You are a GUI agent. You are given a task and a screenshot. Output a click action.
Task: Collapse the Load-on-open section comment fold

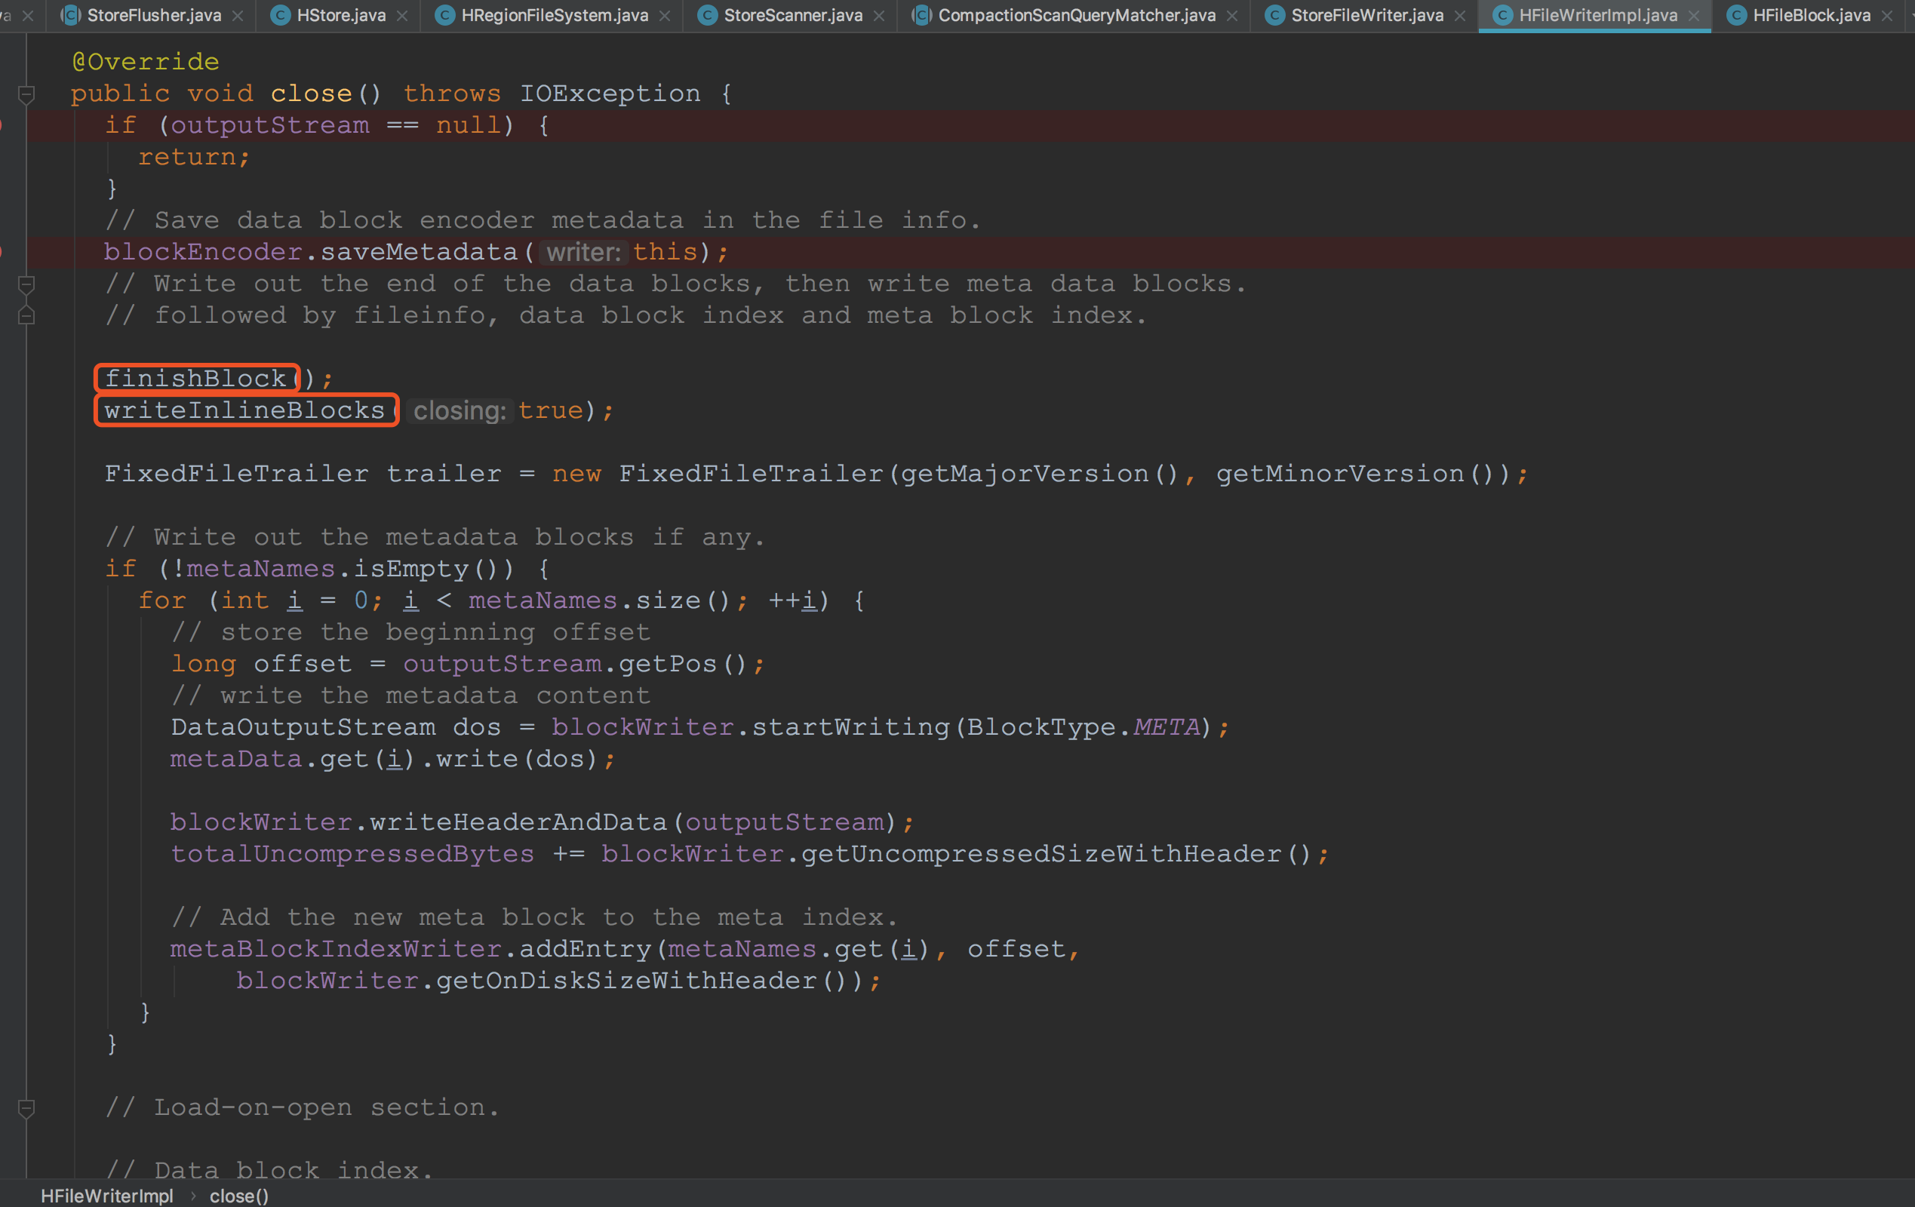(26, 1107)
